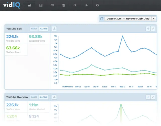
Task: Click the 'Nov 03' x-axis label
Action: [78, 87]
